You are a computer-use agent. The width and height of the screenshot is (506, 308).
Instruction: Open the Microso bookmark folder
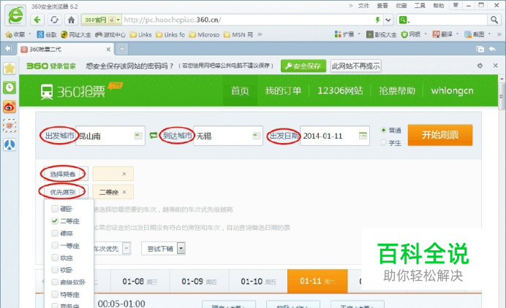[x=204, y=34]
